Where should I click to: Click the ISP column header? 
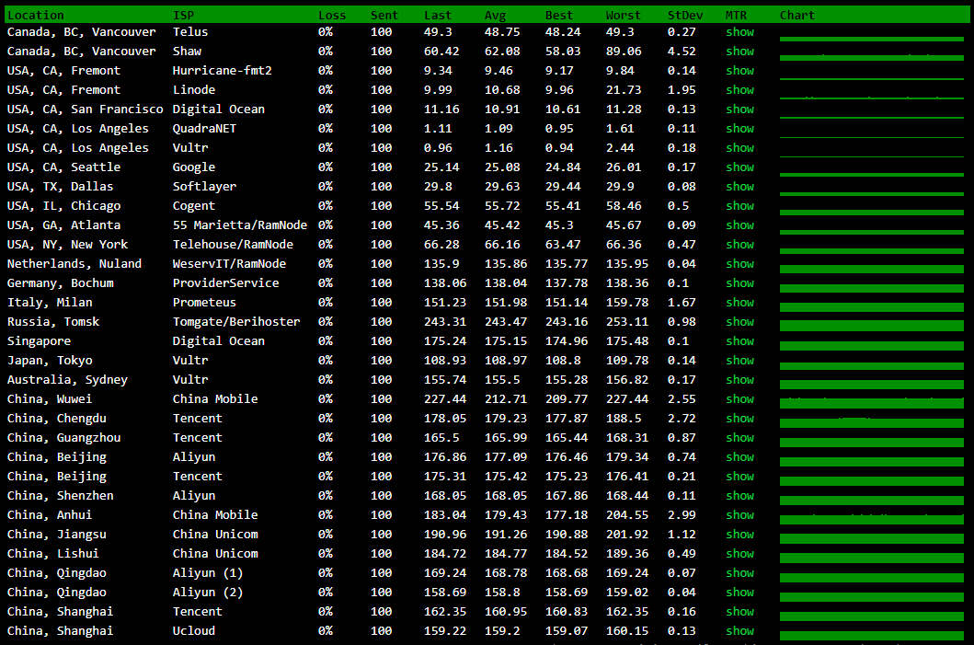(x=183, y=15)
